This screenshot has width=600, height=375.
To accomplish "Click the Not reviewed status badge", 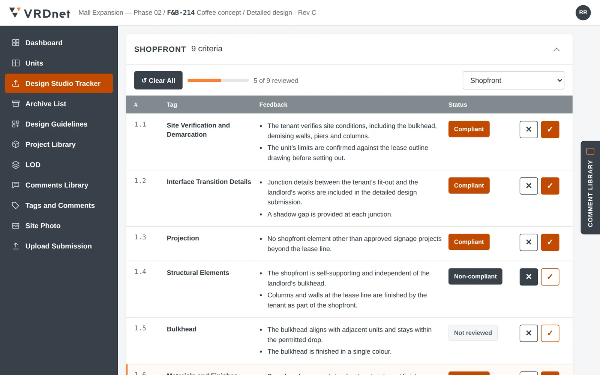I will coord(473,333).
